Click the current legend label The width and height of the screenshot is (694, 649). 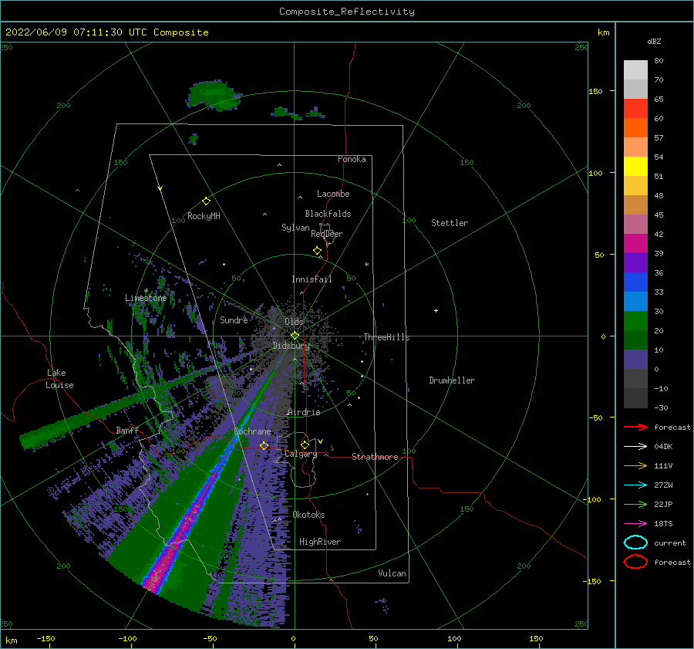(670, 543)
